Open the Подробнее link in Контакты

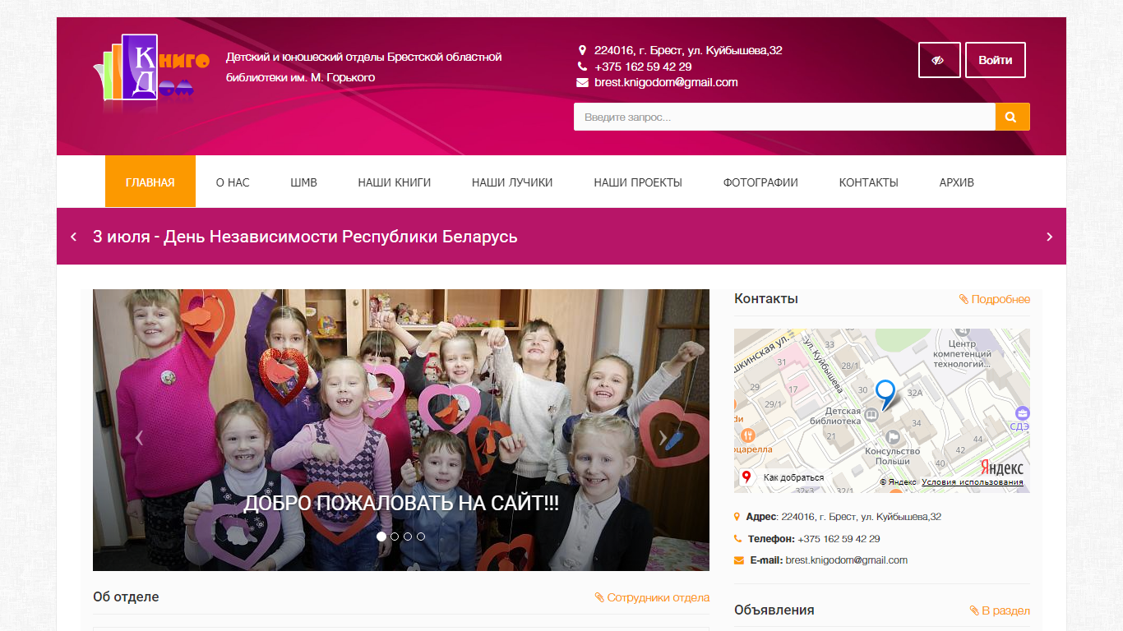(995, 299)
